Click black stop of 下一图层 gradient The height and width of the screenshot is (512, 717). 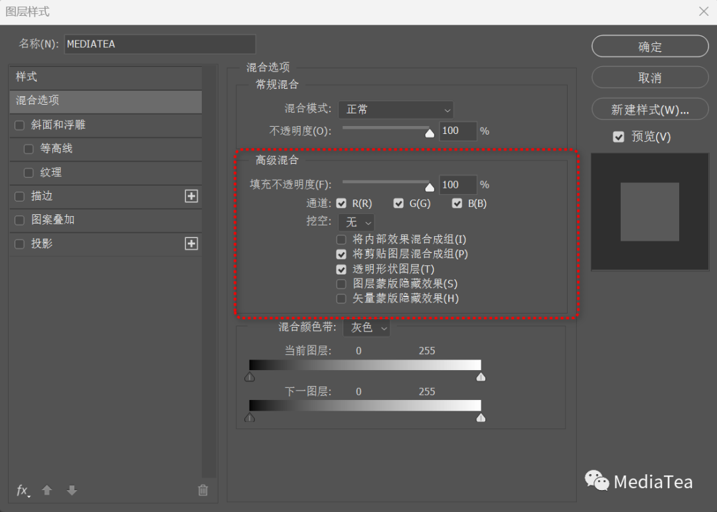point(250,417)
